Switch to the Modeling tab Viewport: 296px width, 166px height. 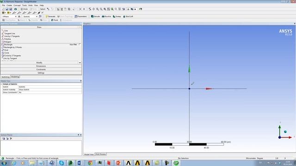pyautogui.click(x=15, y=77)
